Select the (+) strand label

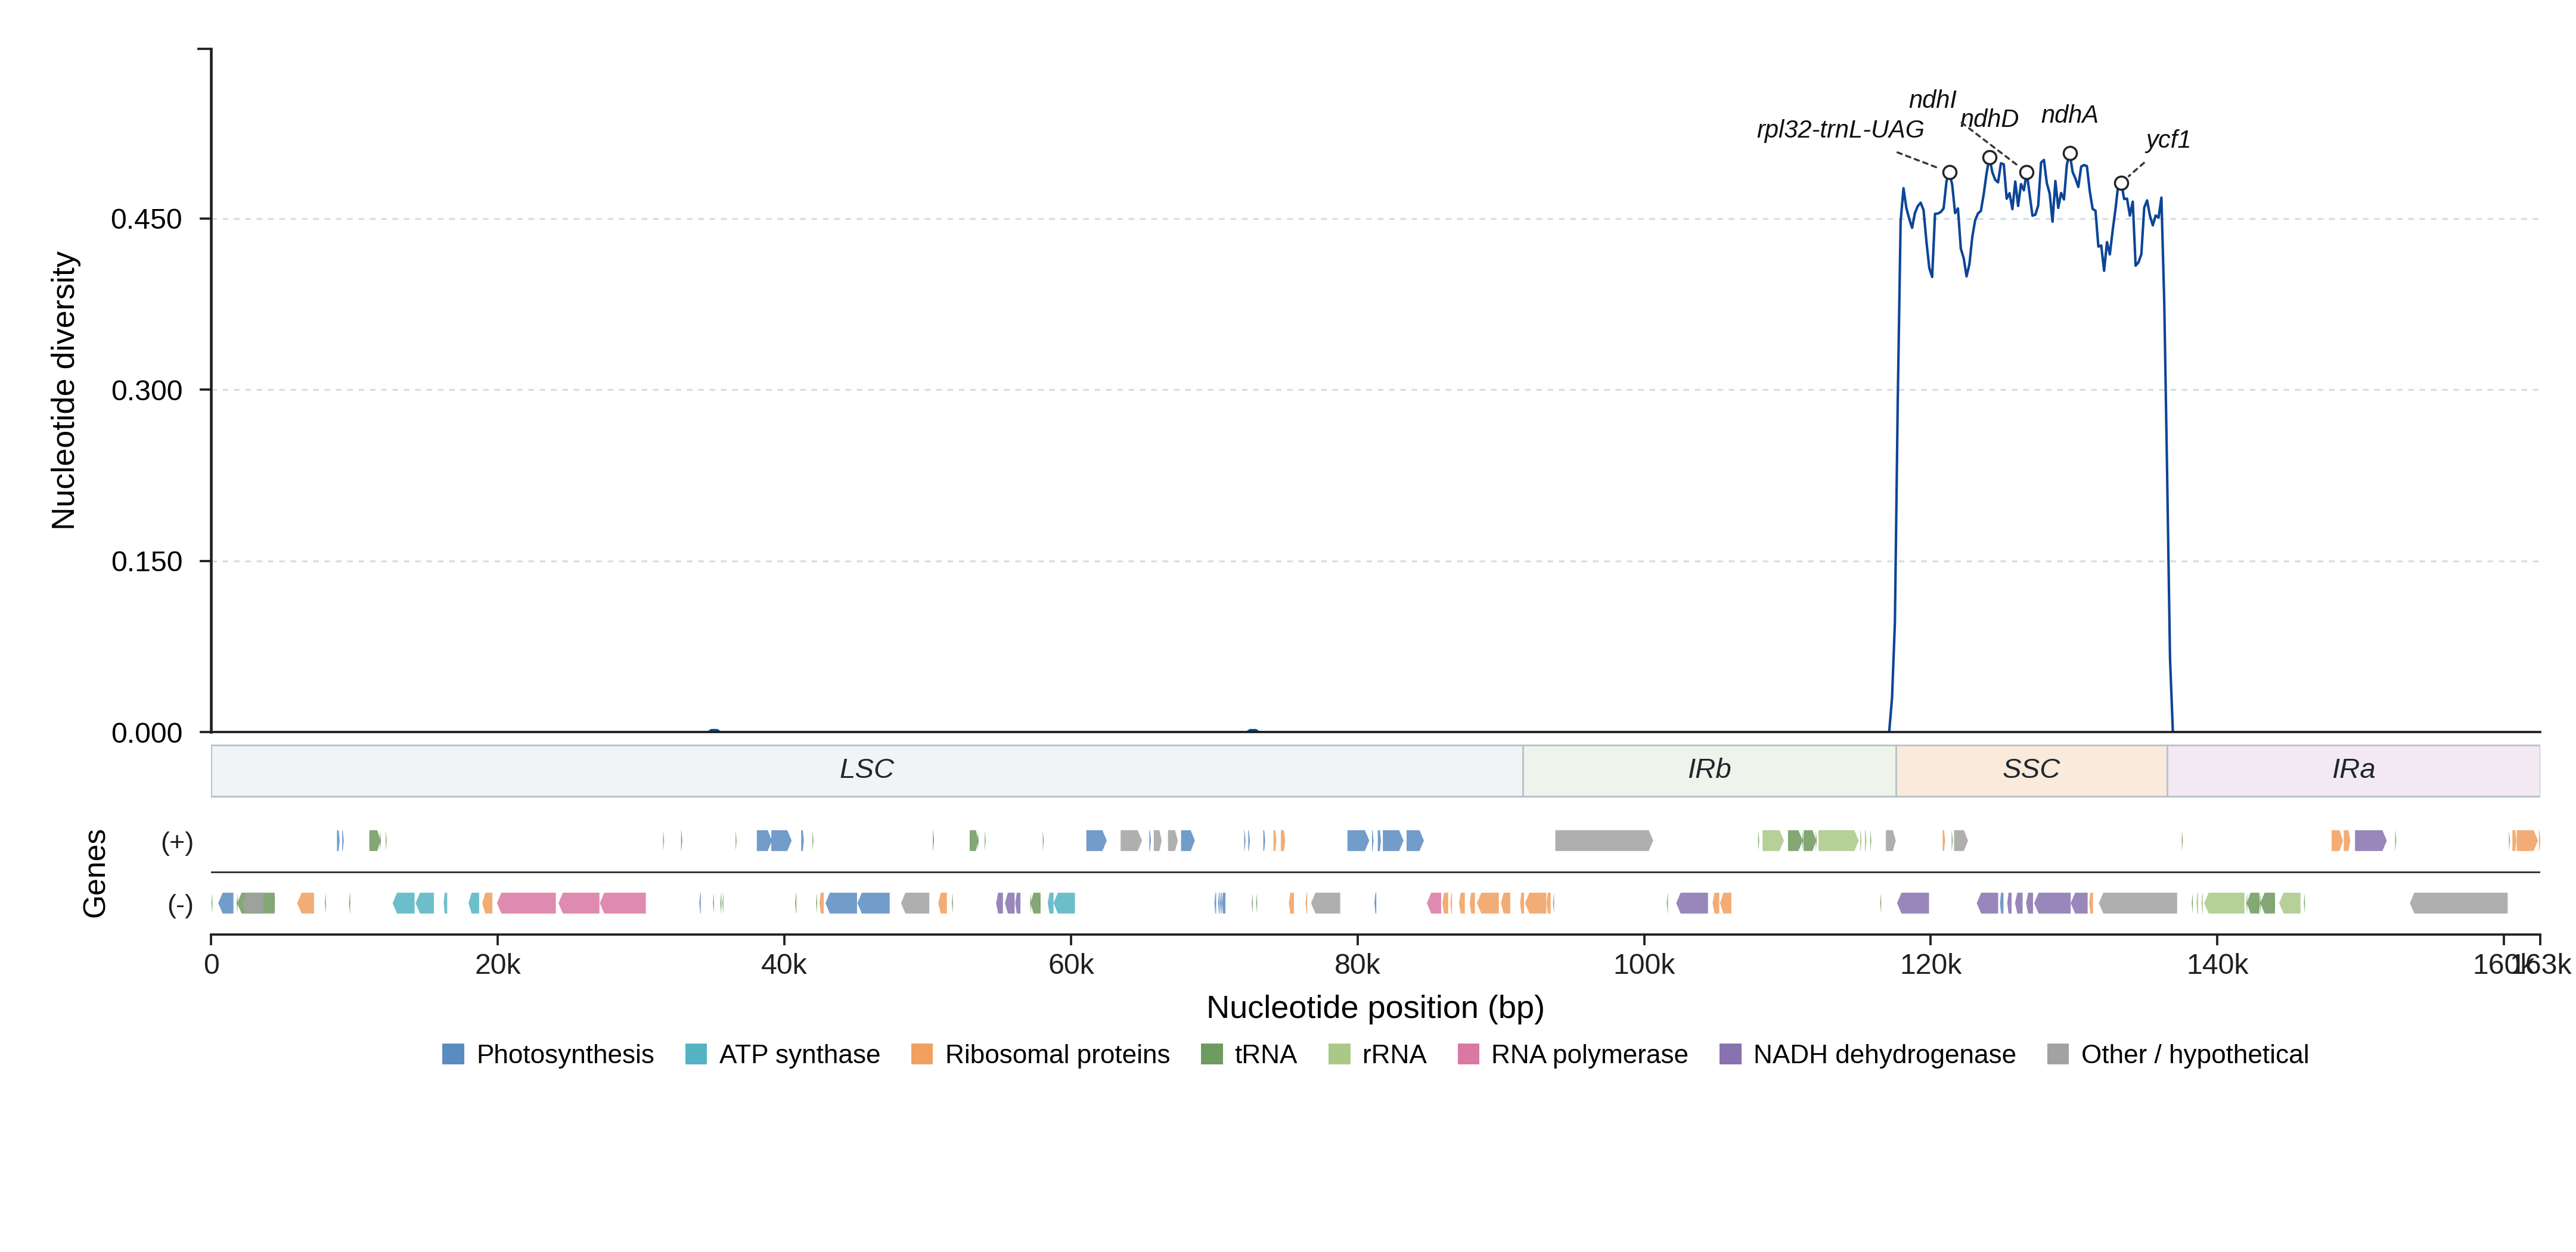[177, 842]
